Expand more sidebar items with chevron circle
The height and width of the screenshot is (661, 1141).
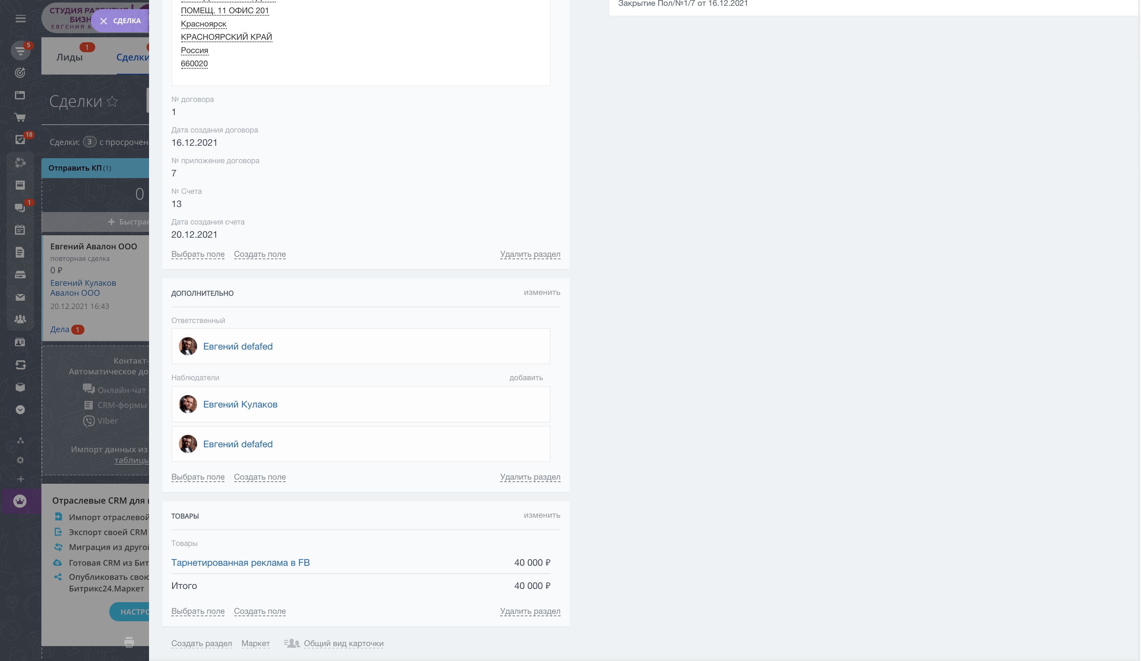(20, 410)
